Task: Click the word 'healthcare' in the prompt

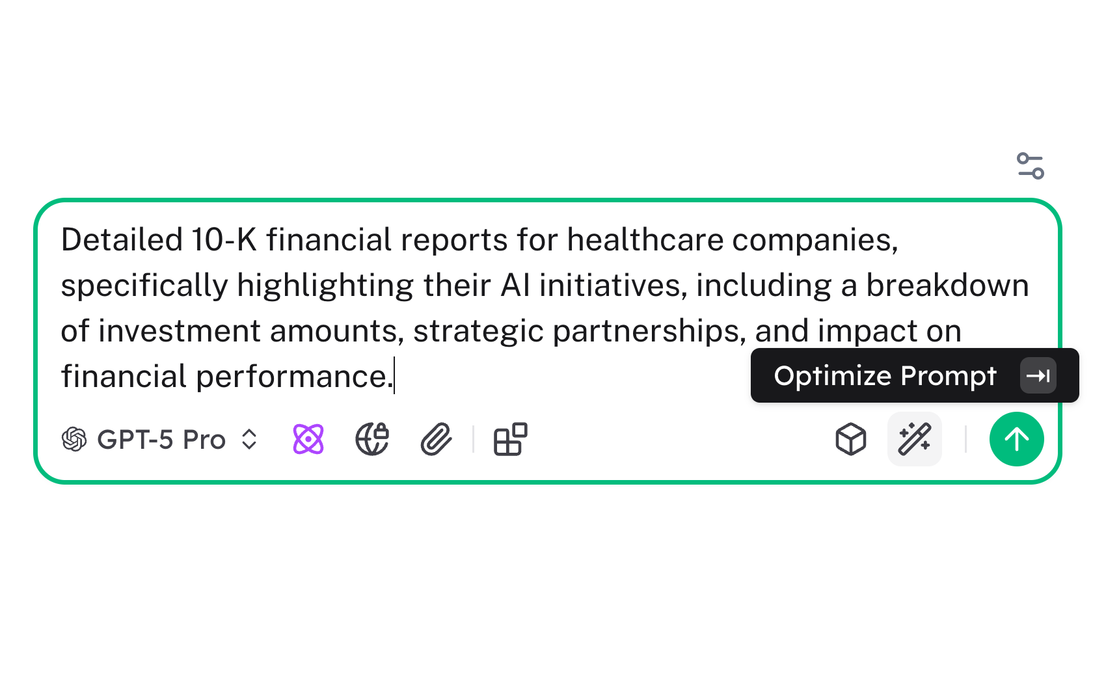Action: pos(644,240)
